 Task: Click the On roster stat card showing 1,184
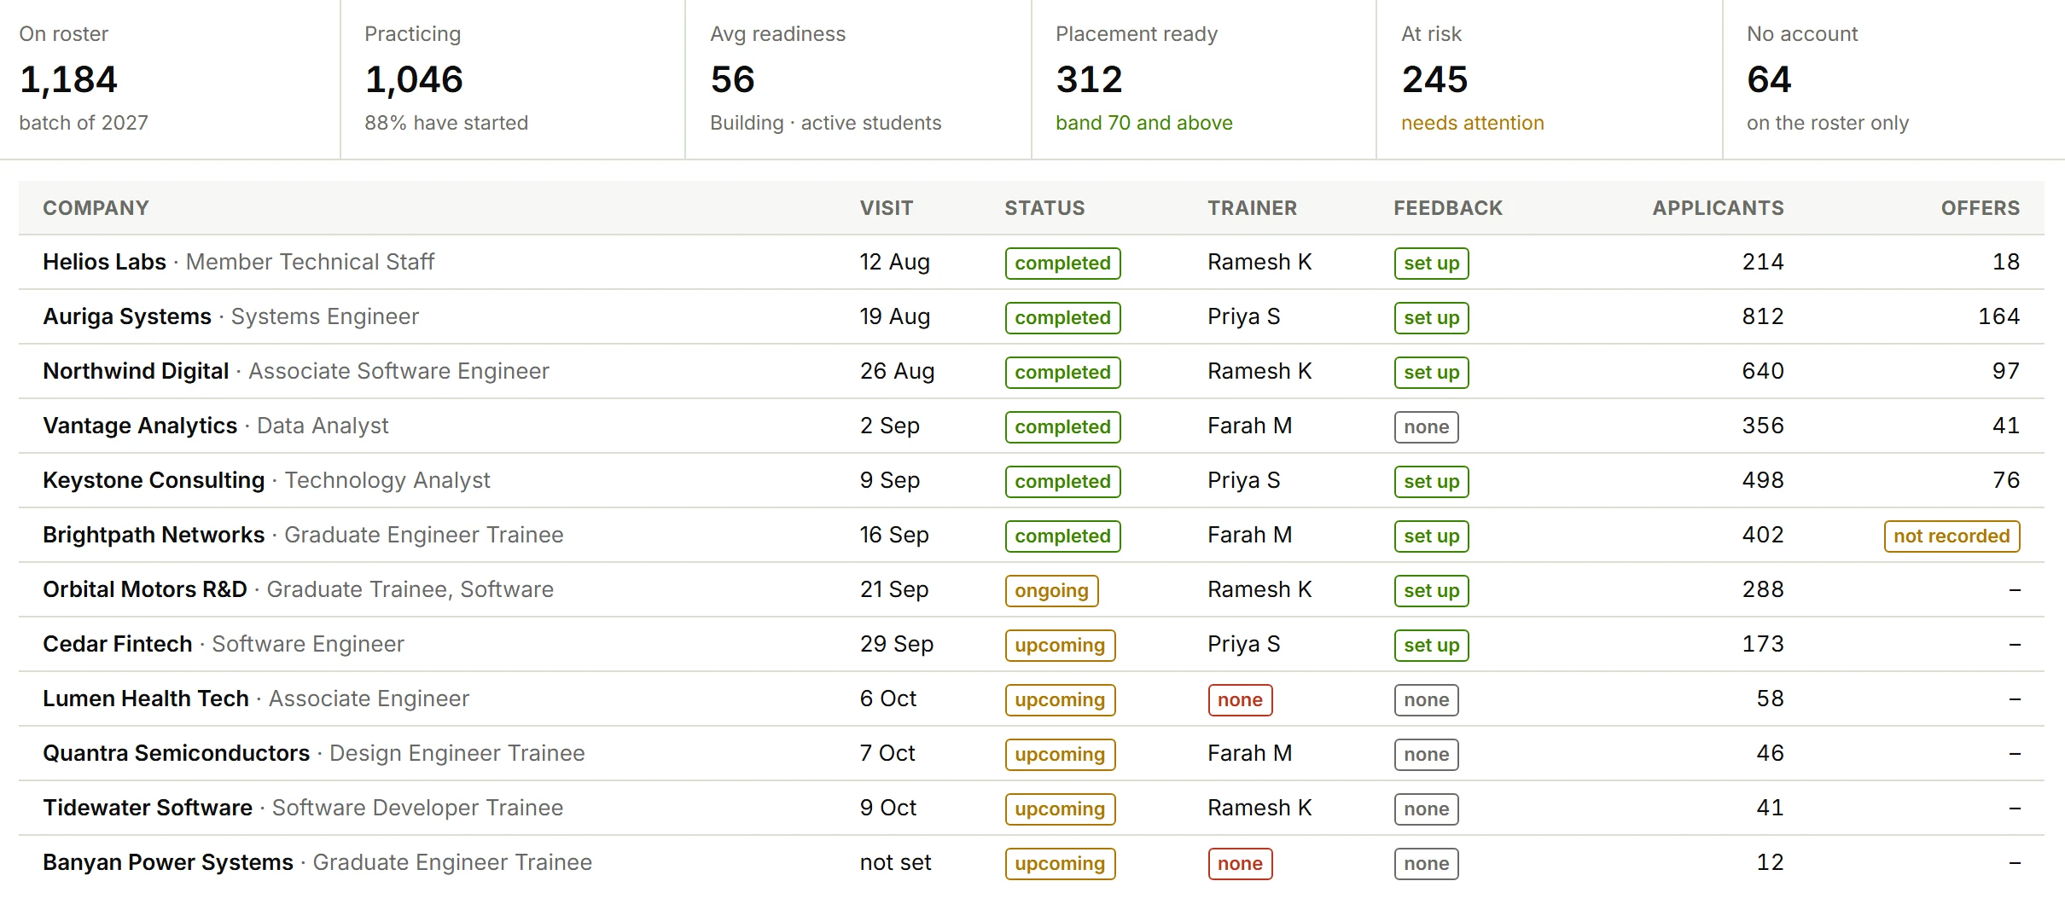[170, 79]
